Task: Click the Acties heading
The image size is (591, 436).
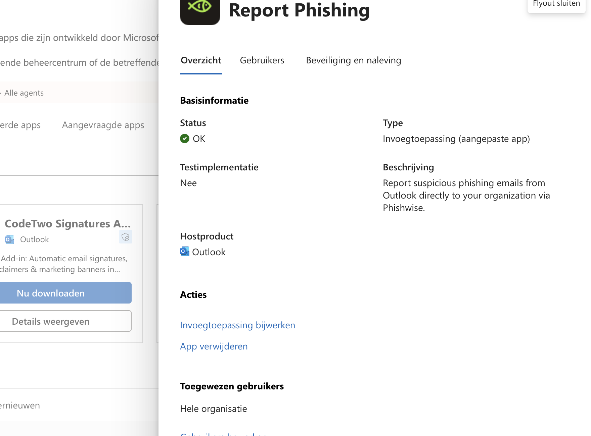Action: click(193, 295)
